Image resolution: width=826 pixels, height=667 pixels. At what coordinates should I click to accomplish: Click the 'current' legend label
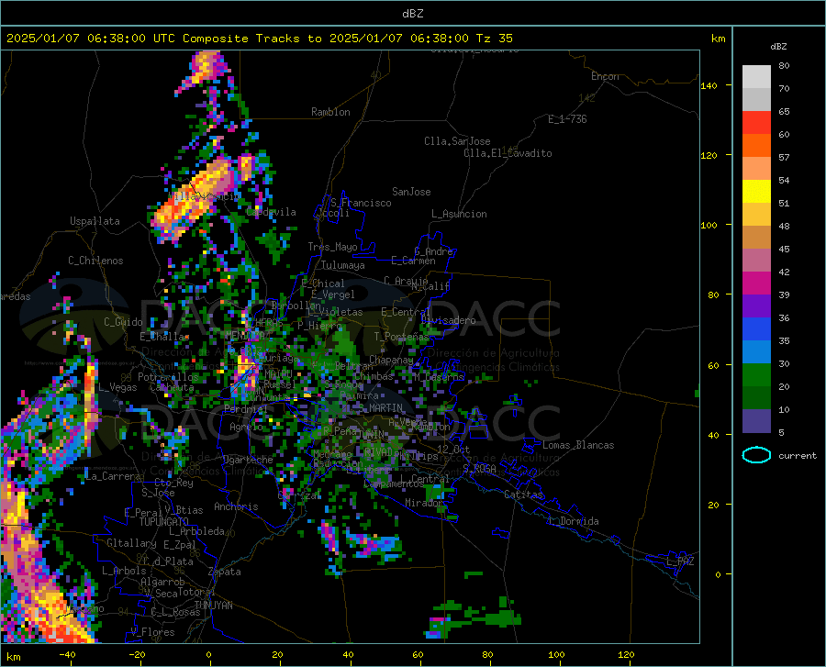(x=798, y=455)
